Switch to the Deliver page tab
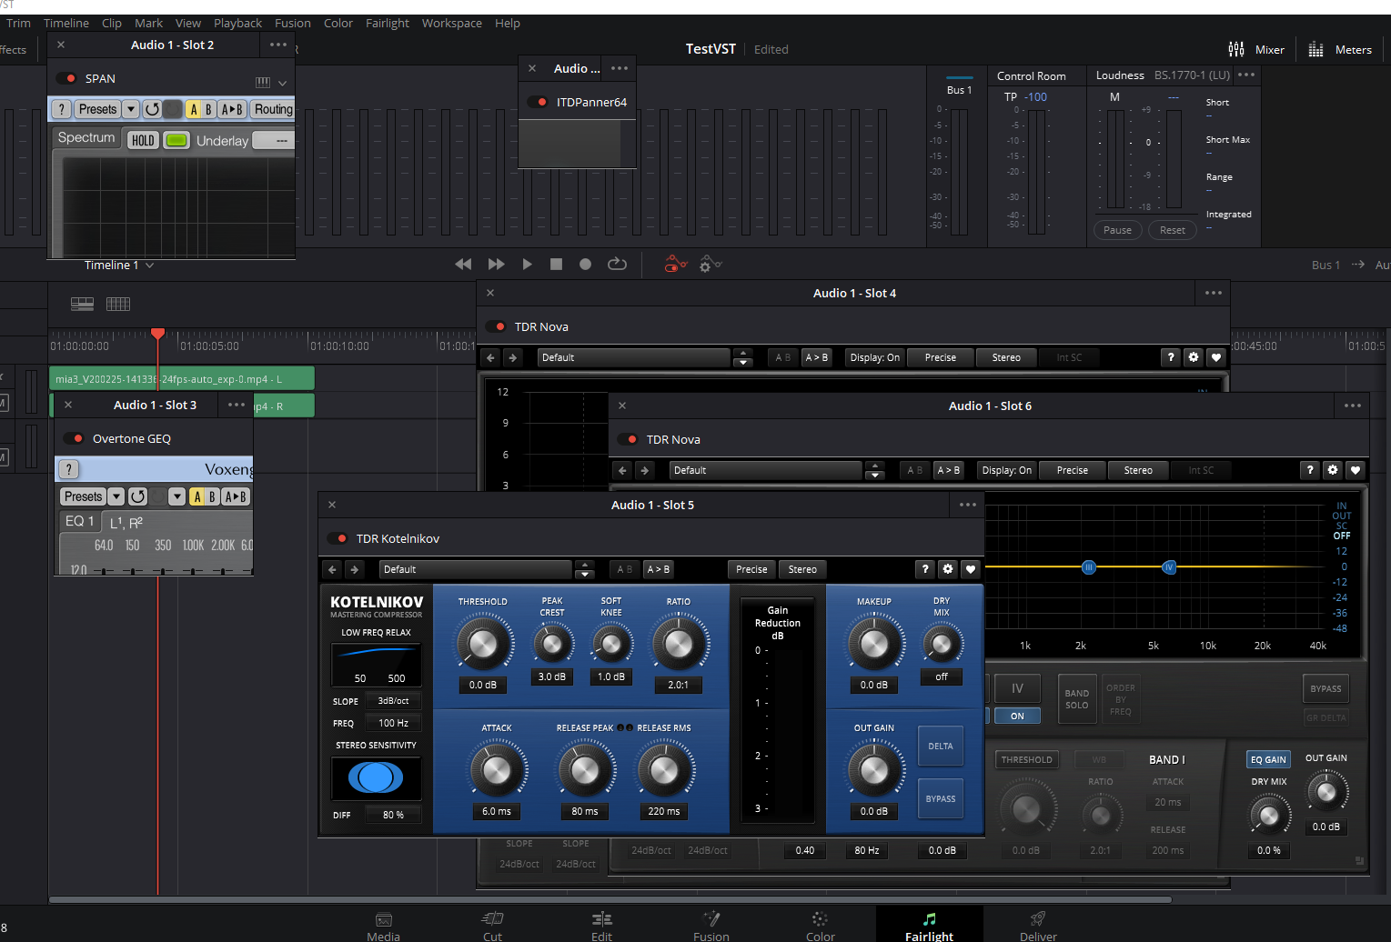 click(x=1038, y=926)
